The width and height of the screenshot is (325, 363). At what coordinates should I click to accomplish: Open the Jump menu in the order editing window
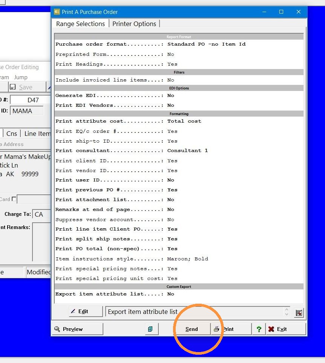[21, 77]
